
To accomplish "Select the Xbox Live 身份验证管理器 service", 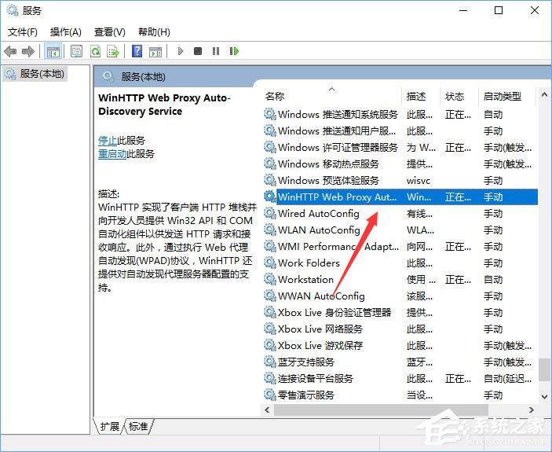I will (400, 313).
